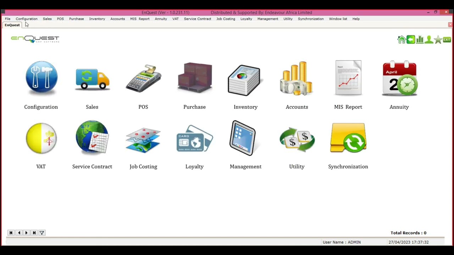Open the Annuity calendar icon
Viewport: 454px width, 255px height.
400,79
